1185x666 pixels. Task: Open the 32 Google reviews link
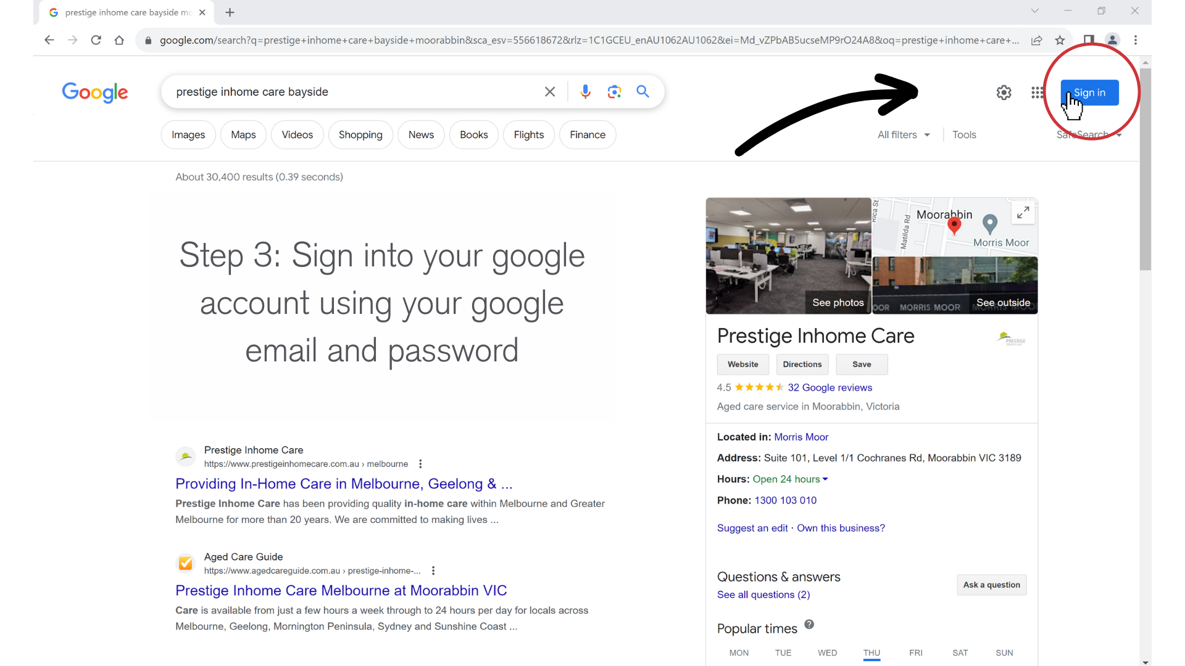tap(829, 387)
